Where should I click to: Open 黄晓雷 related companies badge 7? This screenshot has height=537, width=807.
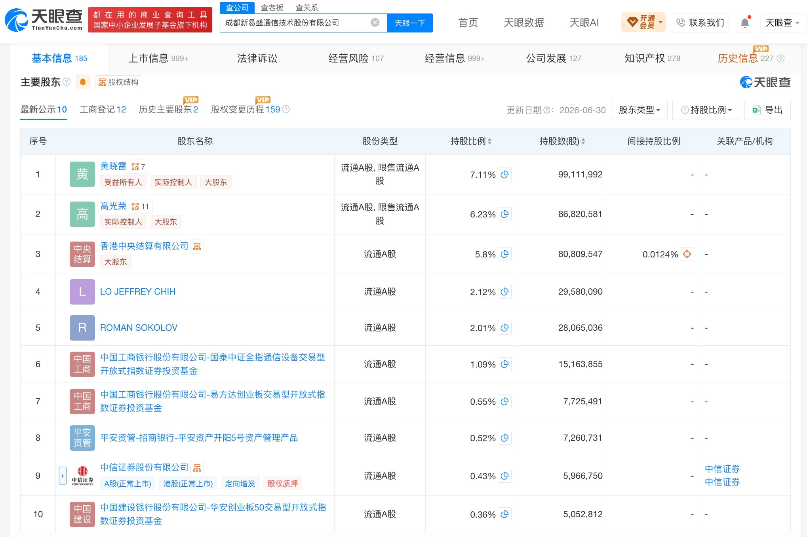(138, 167)
